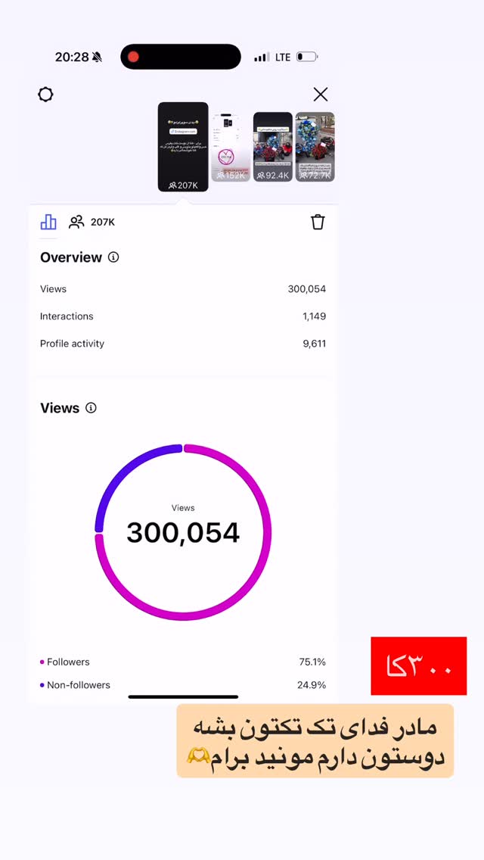Open the Views info icon
The height and width of the screenshot is (860, 484).
91,408
